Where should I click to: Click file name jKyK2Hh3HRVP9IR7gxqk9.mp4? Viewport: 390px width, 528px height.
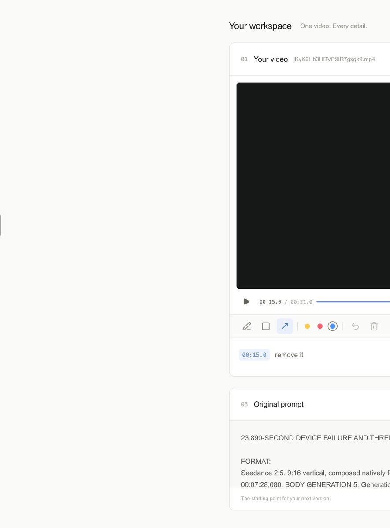click(x=334, y=59)
